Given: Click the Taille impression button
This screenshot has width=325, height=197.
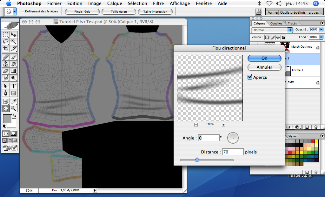Looking at the screenshot, I should 155,12.
